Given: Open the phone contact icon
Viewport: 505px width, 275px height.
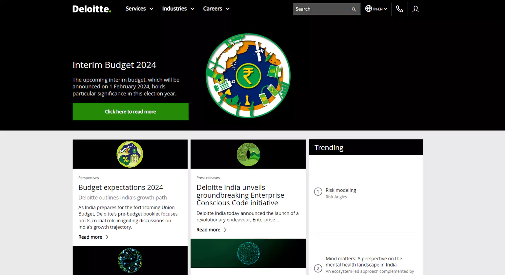Looking at the screenshot, I should tap(399, 9).
